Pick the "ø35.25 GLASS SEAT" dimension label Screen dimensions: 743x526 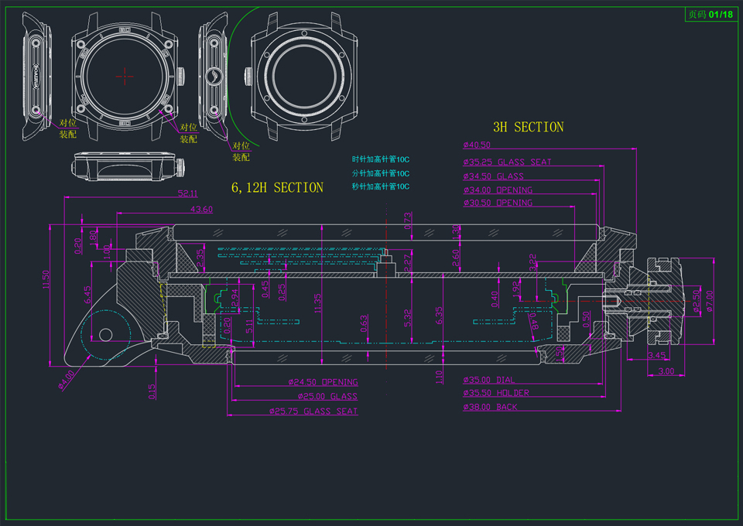coord(507,162)
